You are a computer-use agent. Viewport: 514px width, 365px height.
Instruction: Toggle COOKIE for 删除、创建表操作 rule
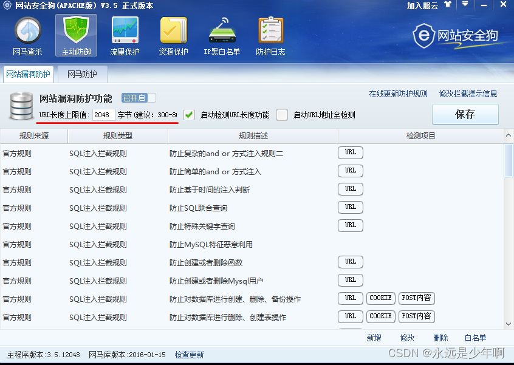coord(380,316)
